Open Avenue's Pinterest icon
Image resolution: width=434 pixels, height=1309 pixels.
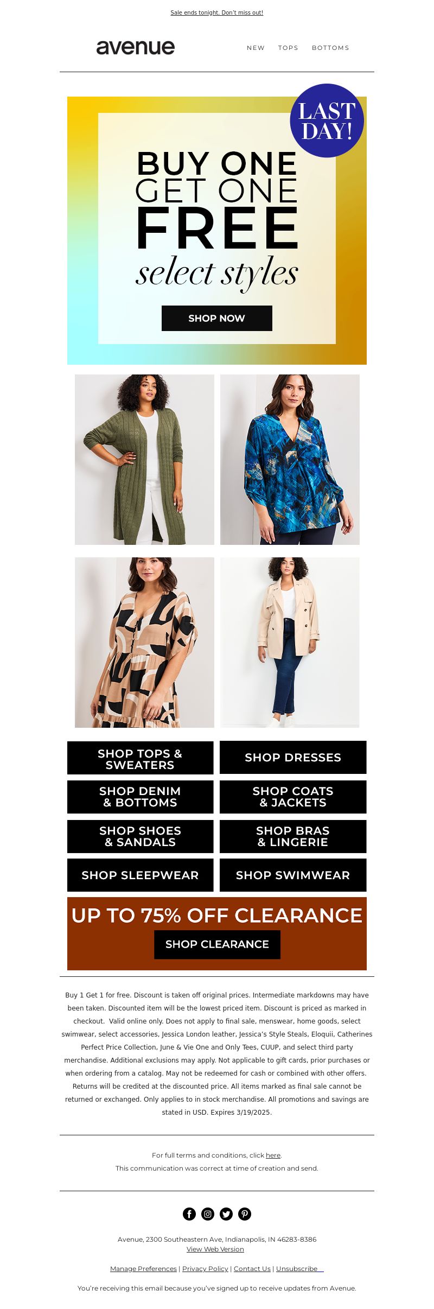click(245, 1214)
